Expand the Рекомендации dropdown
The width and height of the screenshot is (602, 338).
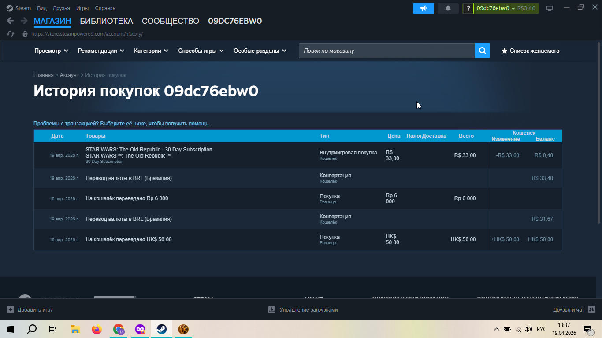click(101, 51)
